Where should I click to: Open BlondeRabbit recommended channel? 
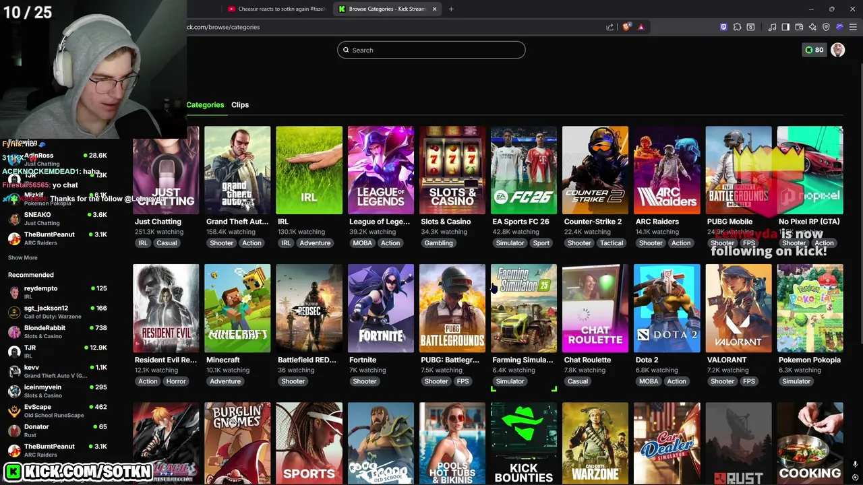(x=57, y=331)
